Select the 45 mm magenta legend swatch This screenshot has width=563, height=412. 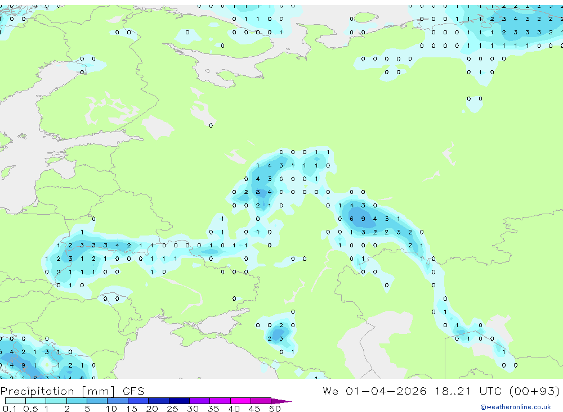[261, 401]
